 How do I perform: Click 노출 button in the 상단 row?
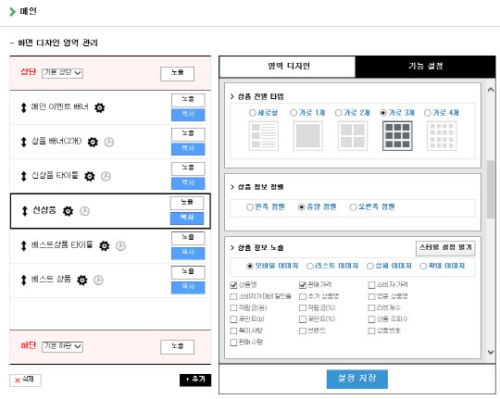pyautogui.click(x=177, y=74)
